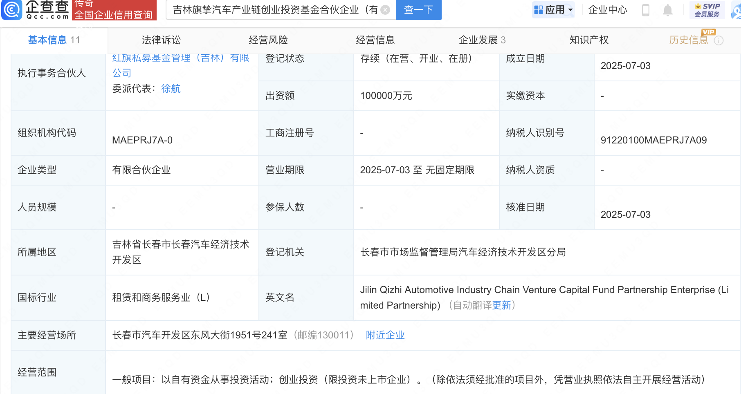Click 更新 link beside auto translation

[x=502, y=305]
